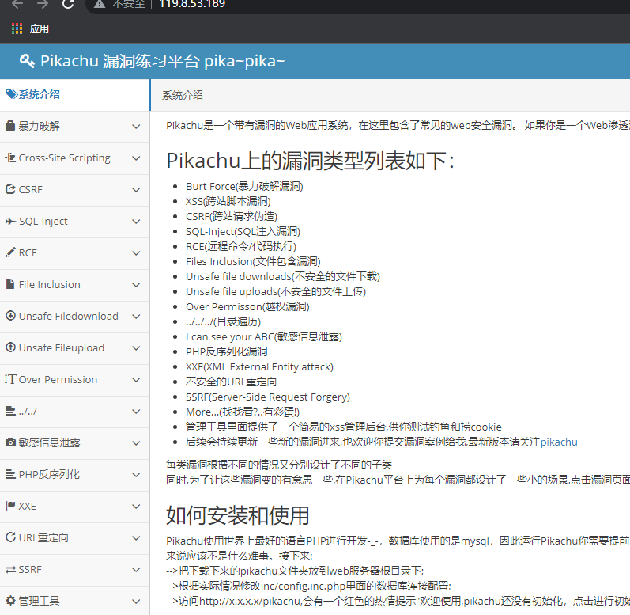Open the PHP反序列化 sidebar menu

[x=75, y=474]
